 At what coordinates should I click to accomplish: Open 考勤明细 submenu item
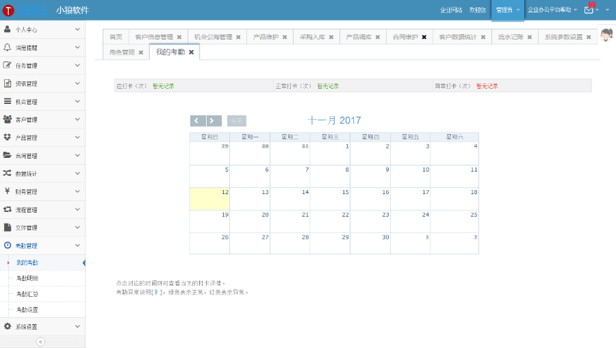click(x=27, y=278)
